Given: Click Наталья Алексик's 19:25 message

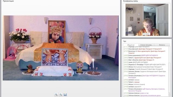Looking at the screenshot, I should (136, 93).
